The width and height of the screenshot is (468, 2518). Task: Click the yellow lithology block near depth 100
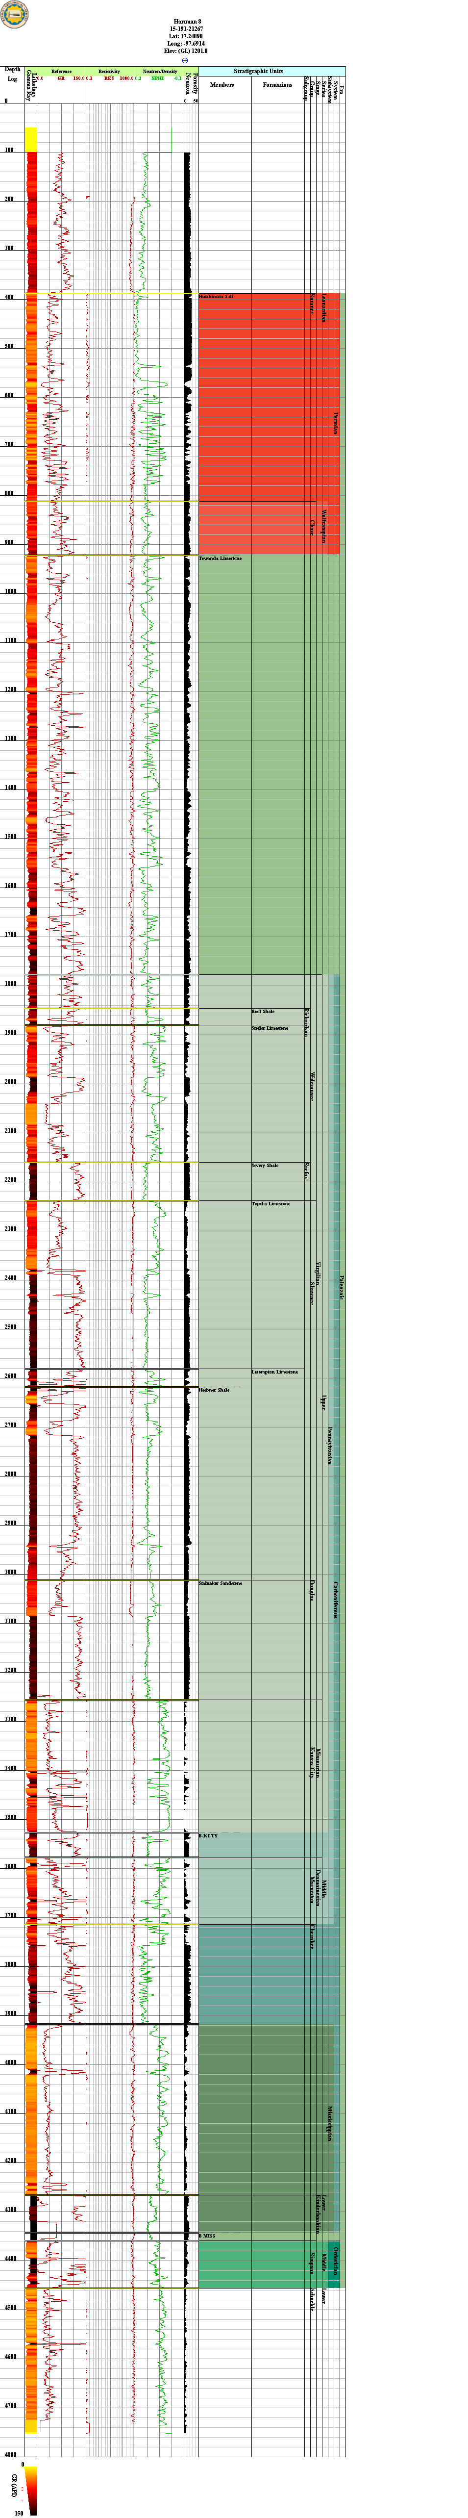31,139
